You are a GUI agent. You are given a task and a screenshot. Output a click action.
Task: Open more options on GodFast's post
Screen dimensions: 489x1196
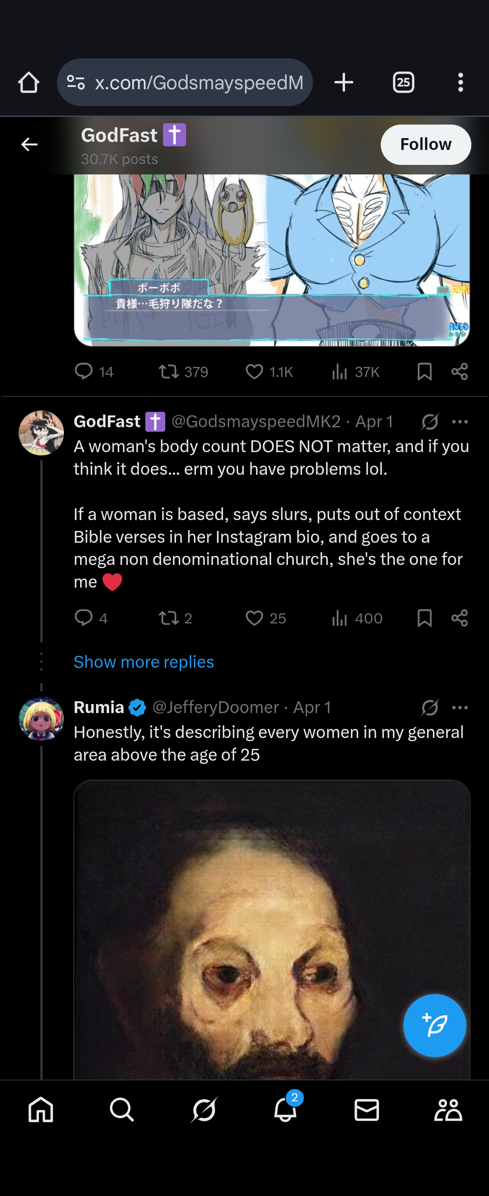point(459,422)
